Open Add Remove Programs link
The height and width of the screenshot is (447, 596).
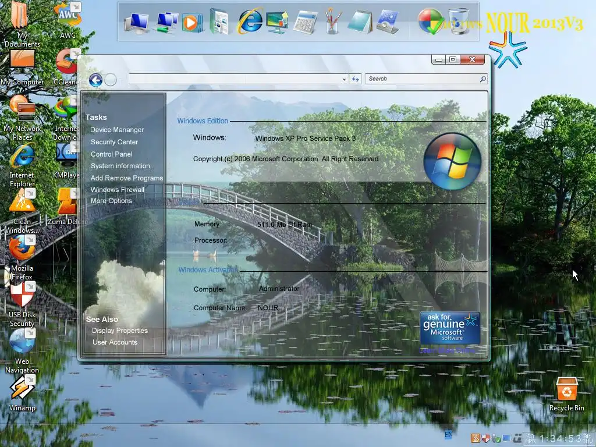126,178
